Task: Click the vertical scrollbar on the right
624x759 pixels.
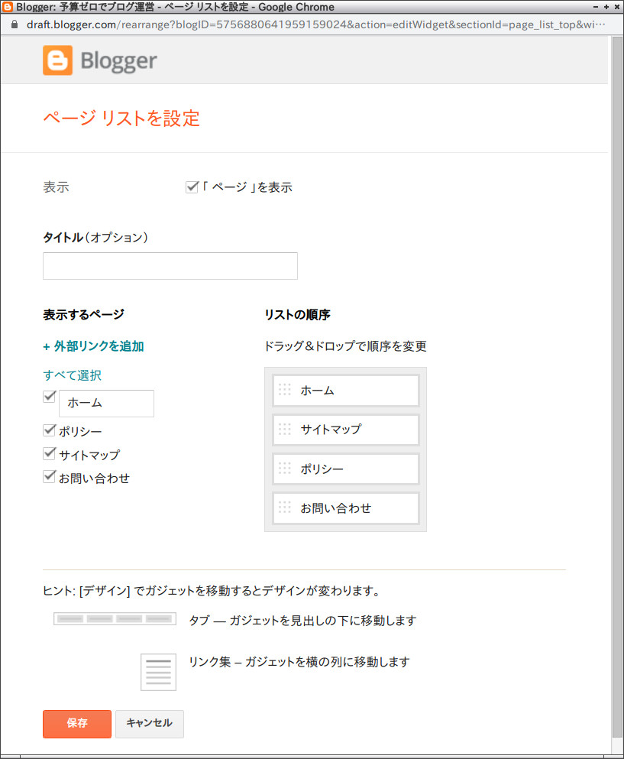Action: coord(617,388)
